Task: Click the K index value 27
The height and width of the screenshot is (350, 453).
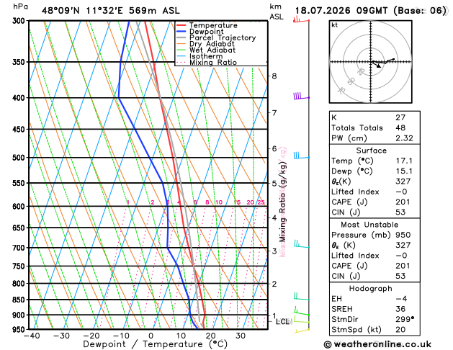Action: tap(400, 117)
